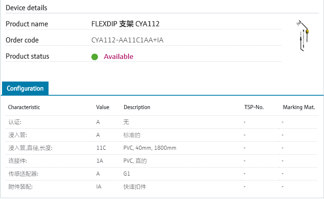Click the 附件装配 characteristic label

[x=20, y=187]
